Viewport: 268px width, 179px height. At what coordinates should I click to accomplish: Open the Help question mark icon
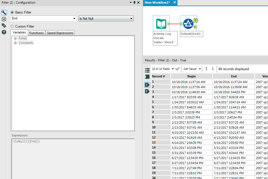tap(4, 32)
